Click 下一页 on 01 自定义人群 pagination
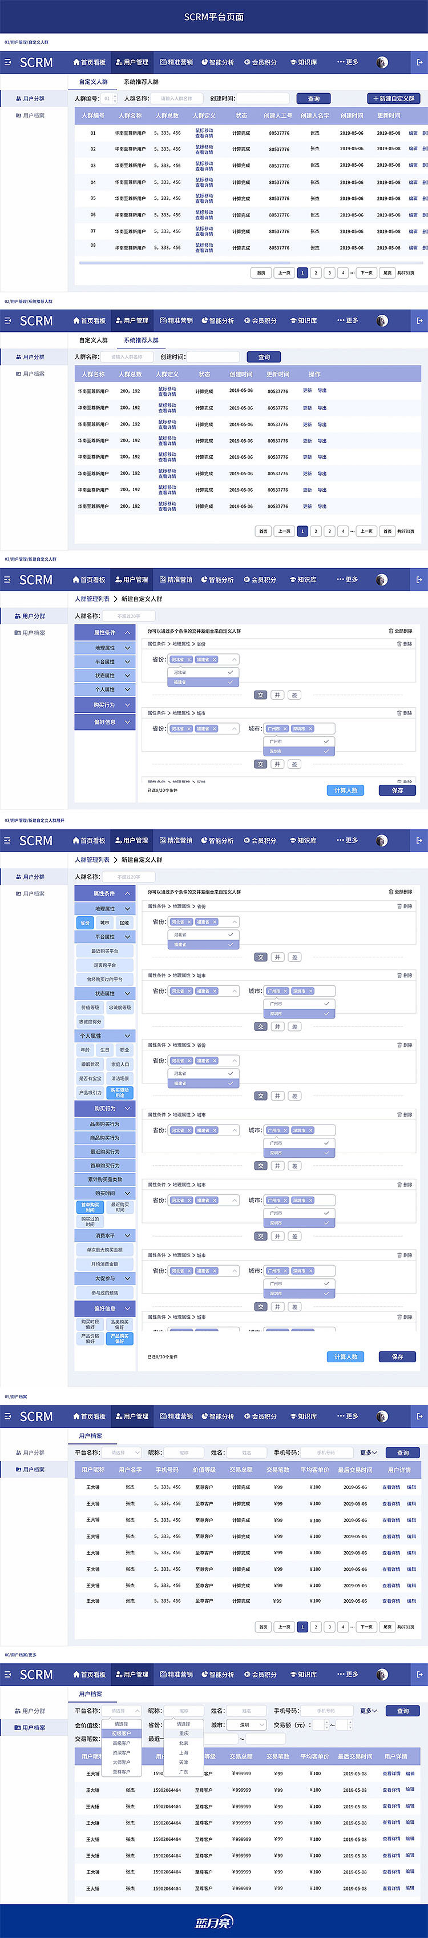Screen dimensions: 428x1938 pyautogui.click(x=366, y=273)
